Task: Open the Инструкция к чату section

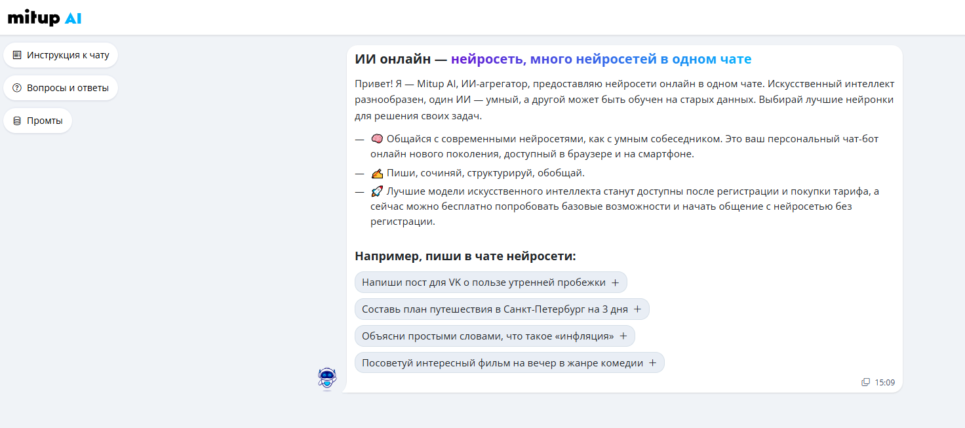Action: tap(68, 55)
